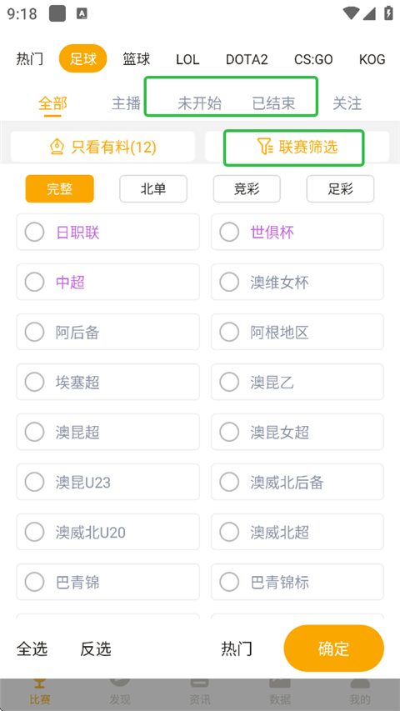
Task: Switch to the 已结束 matches tab
Action: point(273,103)
